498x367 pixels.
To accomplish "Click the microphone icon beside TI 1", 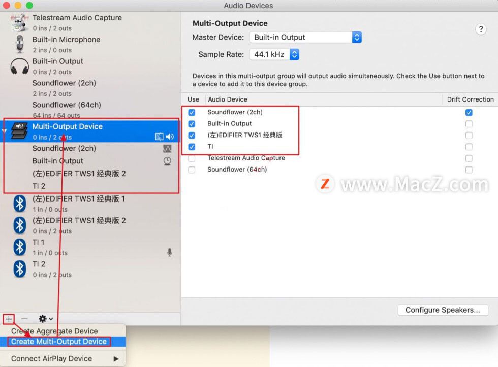I will click(169, 252).
